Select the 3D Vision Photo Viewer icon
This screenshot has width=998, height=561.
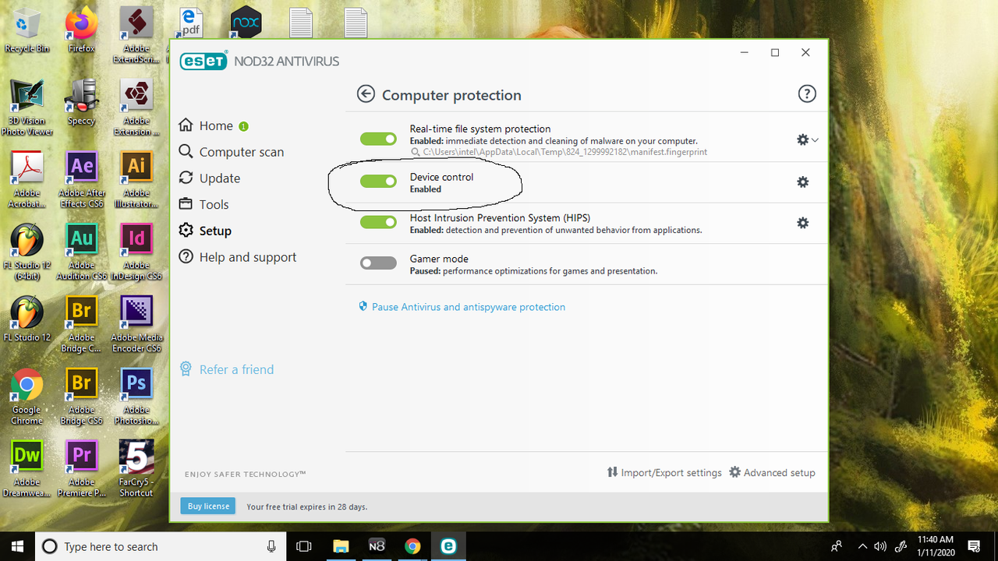click(x=27, y=108)
